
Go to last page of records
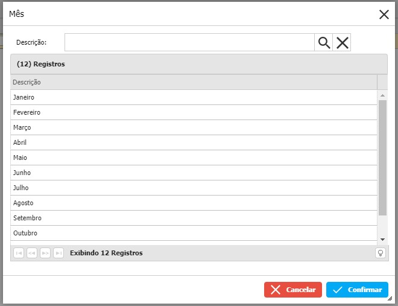pyautogui.click(x=58, y=253)
